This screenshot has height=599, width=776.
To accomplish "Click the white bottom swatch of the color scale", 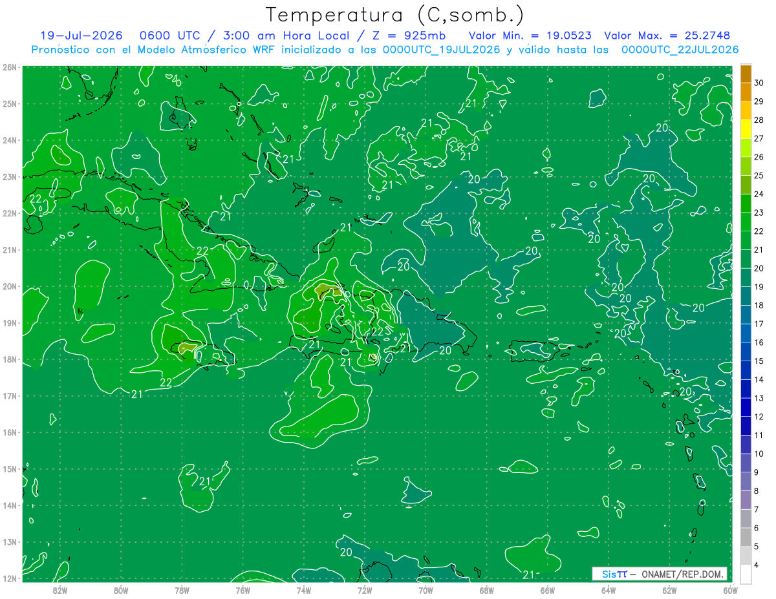I will tap(746, 574).
